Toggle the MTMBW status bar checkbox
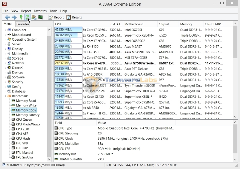The height and width of the screenshot is (169, 240). click(4, 165)
